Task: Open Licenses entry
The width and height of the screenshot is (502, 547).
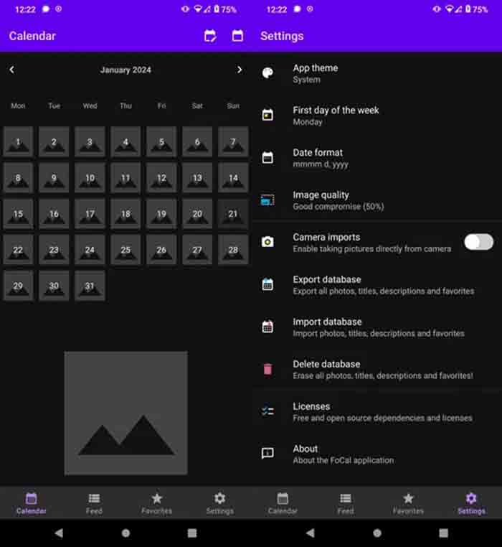Action: [377, 411]
